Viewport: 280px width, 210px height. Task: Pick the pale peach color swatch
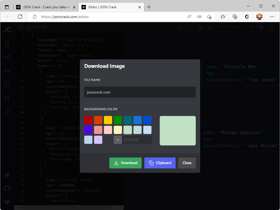(x=108, y=130)
